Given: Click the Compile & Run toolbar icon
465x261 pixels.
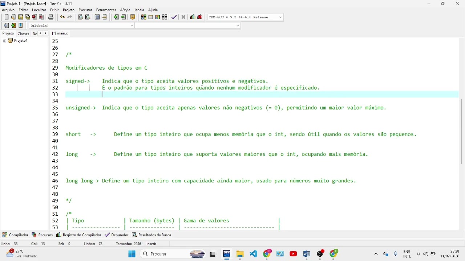Looking at the screenshot, I should [x=158, y=17].
